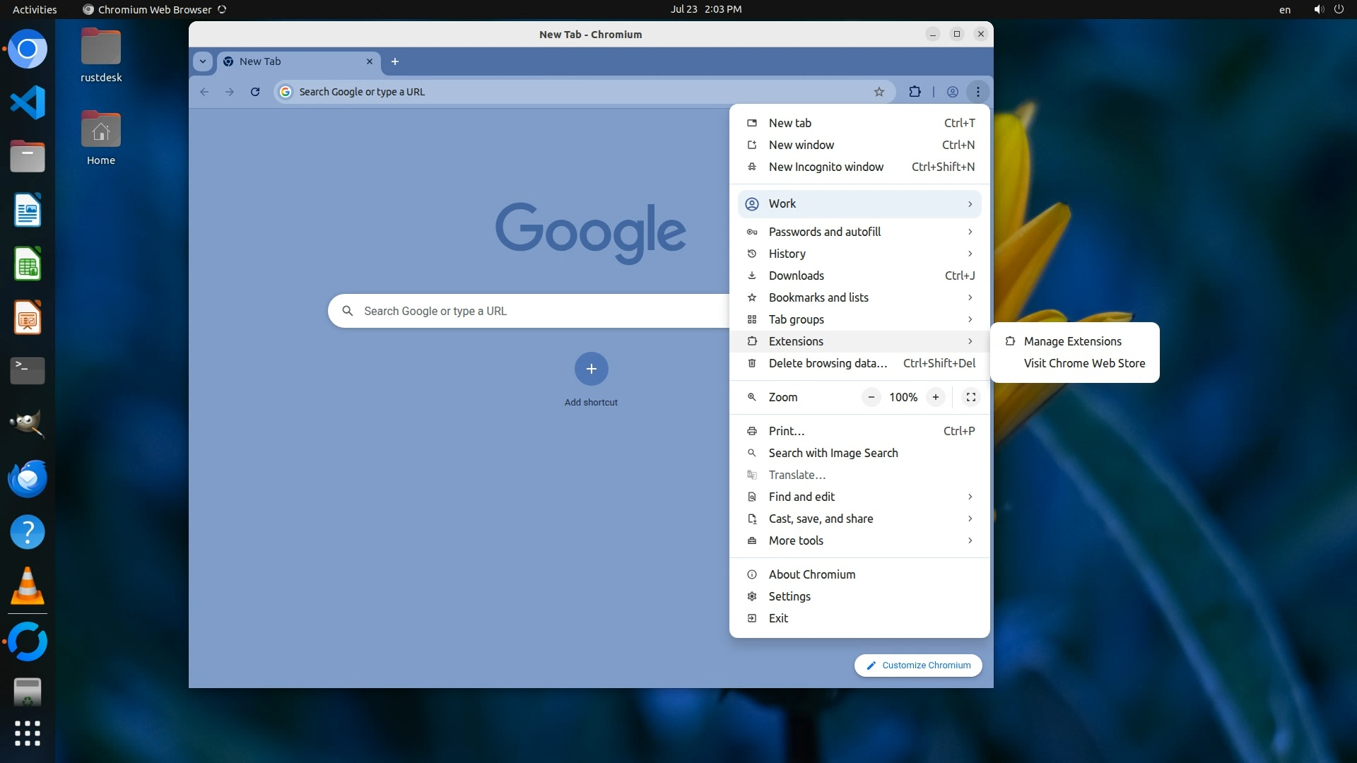The width and height of the screenshot is (1357, 763).
Task: Increase zoom with the plus button
Action: [x=935, y=397]
